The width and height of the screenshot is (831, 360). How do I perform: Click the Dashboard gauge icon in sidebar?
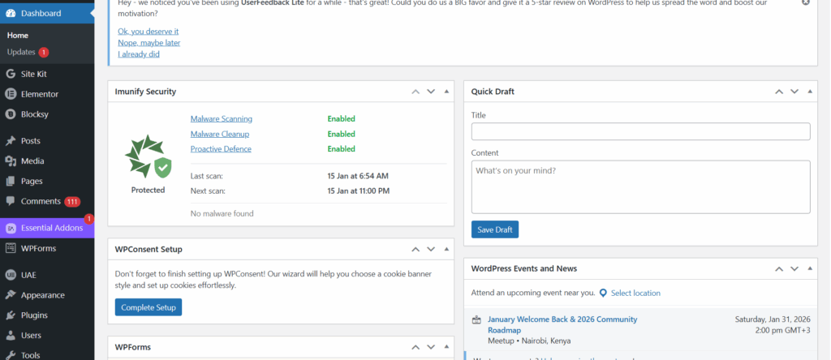pyautogui.click(x=10, y=13)
